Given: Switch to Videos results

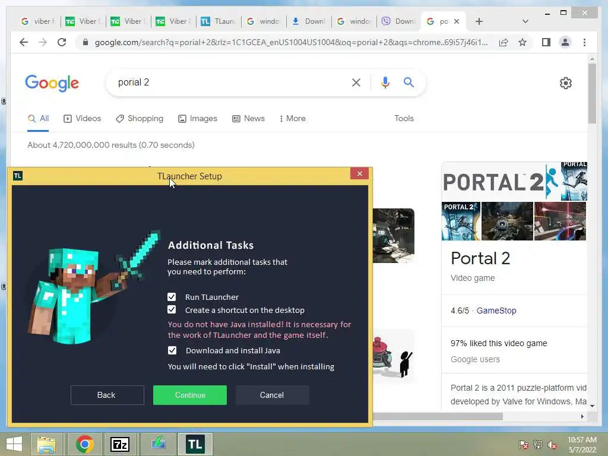Looking at the screenshot, I should (82, 118).
